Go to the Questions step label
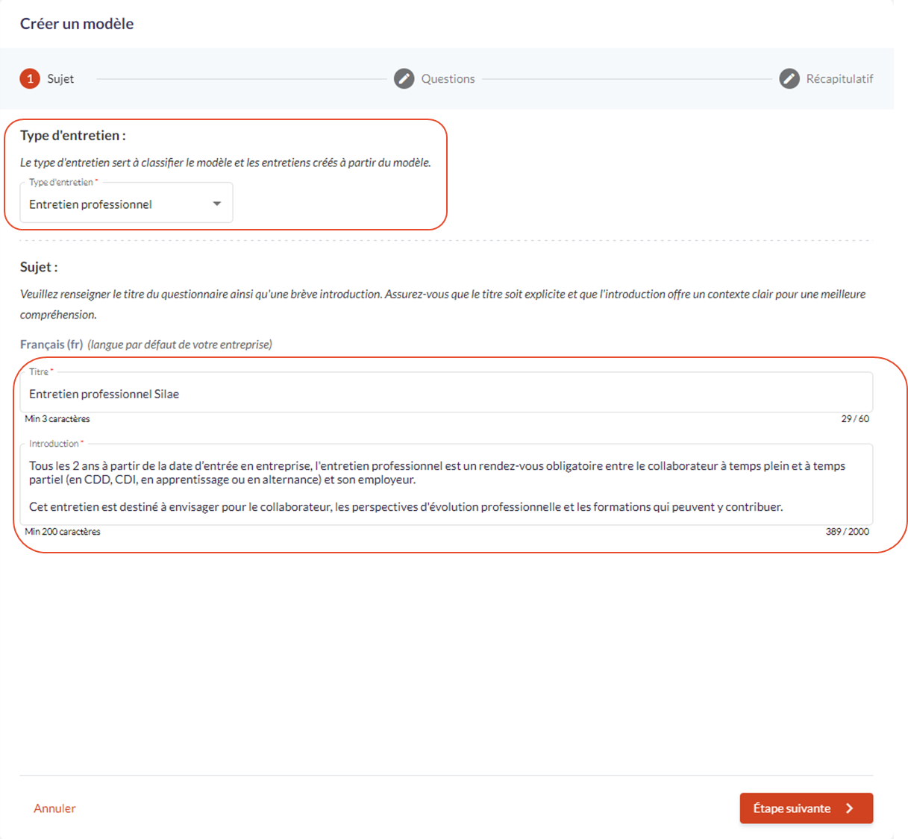 coord(448,78)
